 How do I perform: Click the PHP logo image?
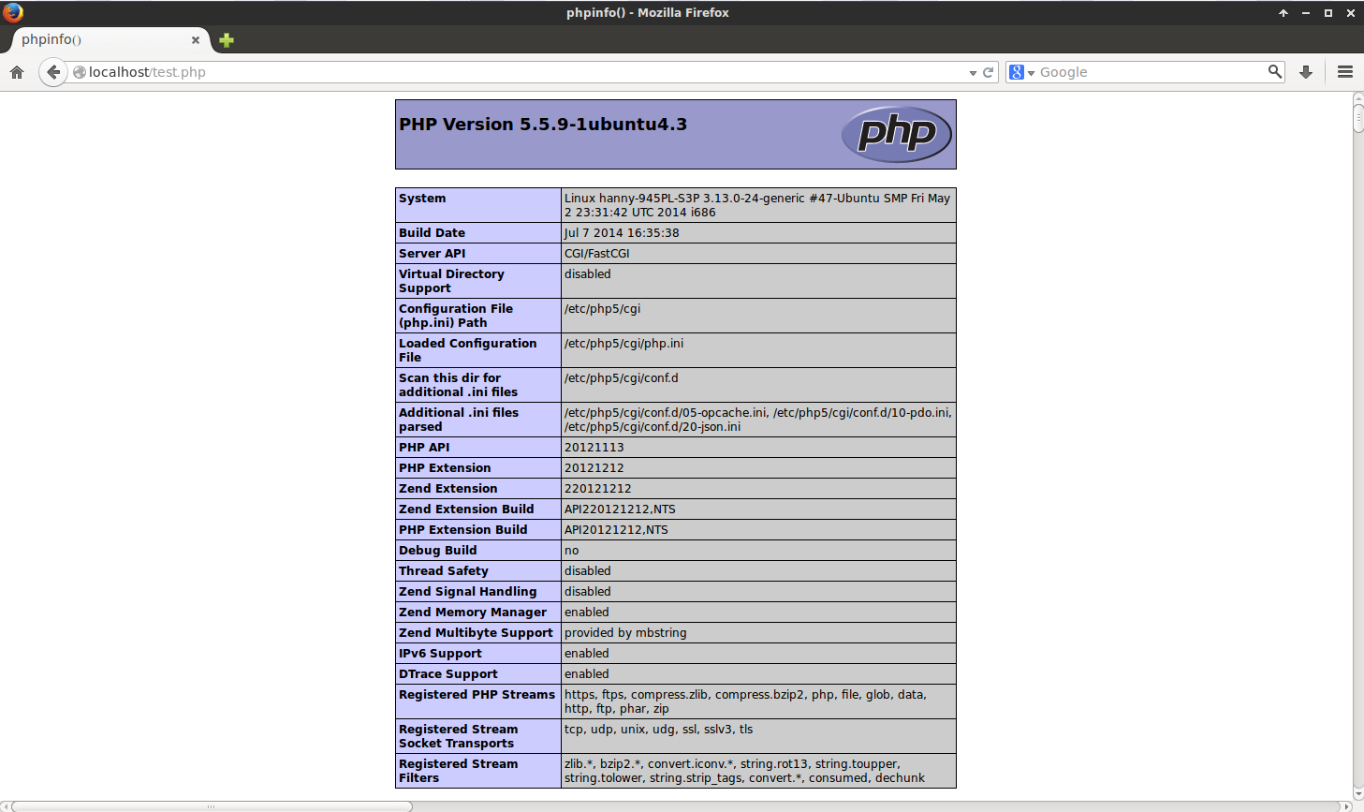(897, 134)
